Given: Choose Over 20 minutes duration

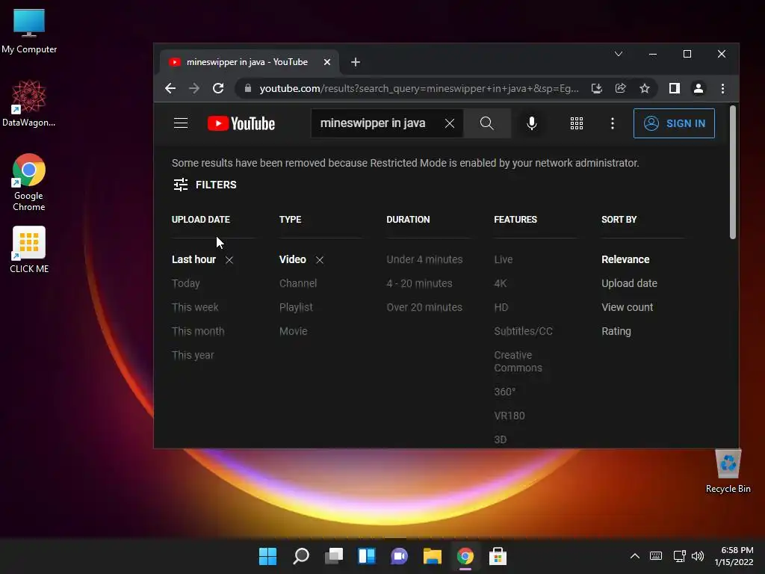Looking at the screenshot, I should pos(424,307).
